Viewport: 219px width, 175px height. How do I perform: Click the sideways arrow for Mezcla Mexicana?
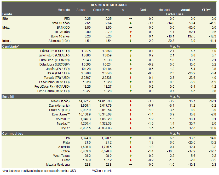(131, 165)
